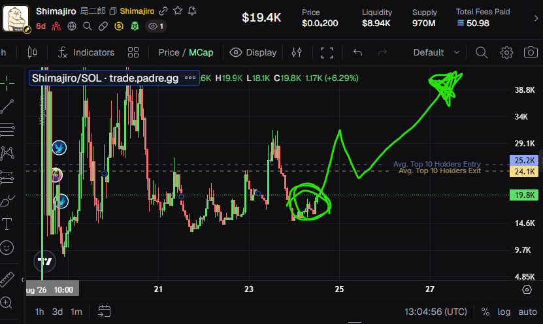Select the text annotation tool
Screen dimensions: 543x324
(7, 224)
